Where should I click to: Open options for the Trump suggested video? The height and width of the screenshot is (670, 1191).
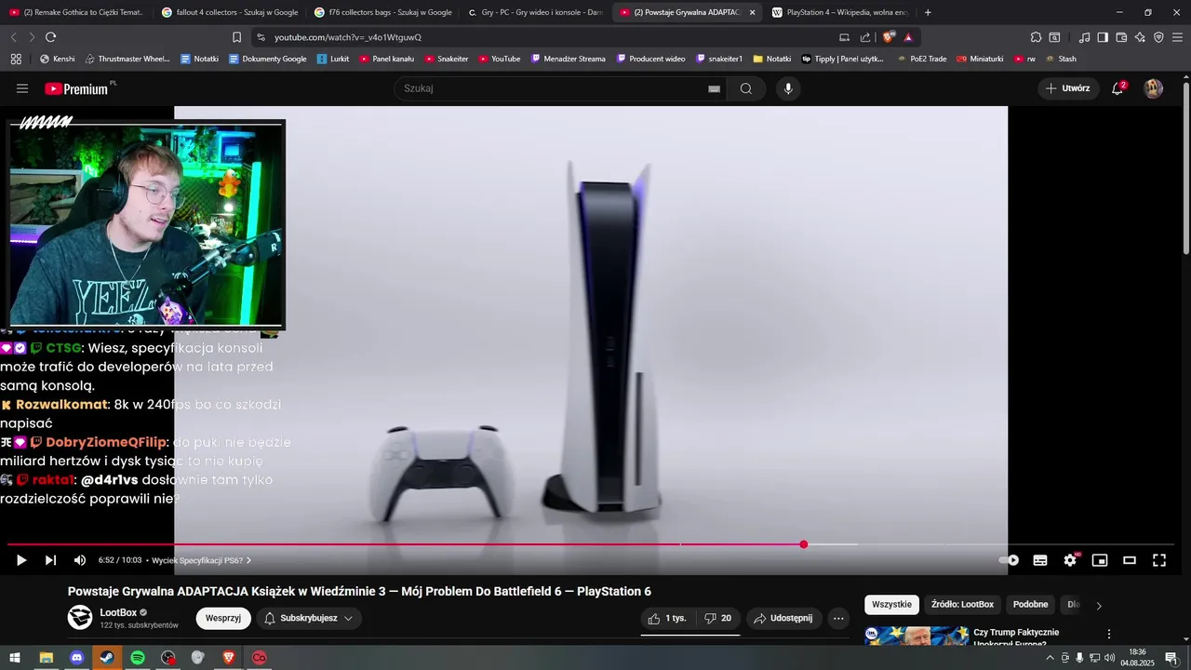tap(1108, 634)
